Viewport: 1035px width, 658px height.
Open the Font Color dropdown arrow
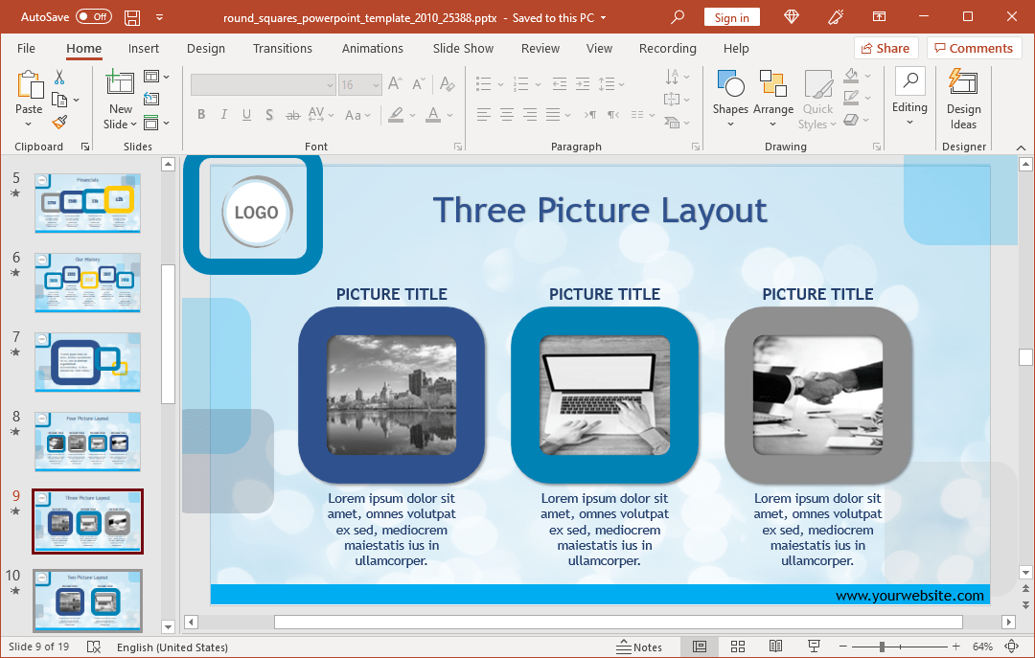coord(448,116)
